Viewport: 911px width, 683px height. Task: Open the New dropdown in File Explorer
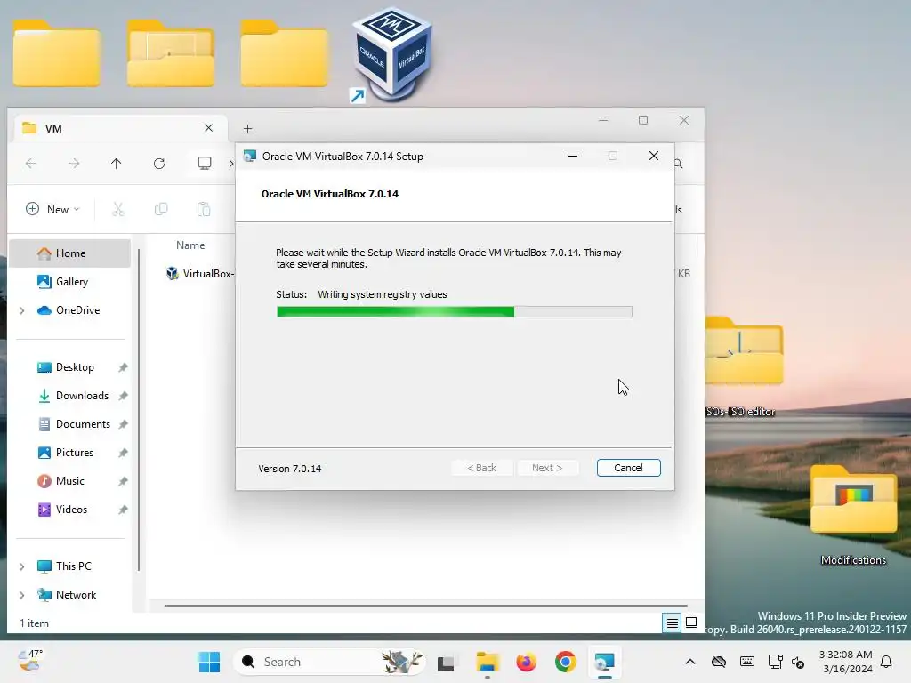[x=52, y=209]
